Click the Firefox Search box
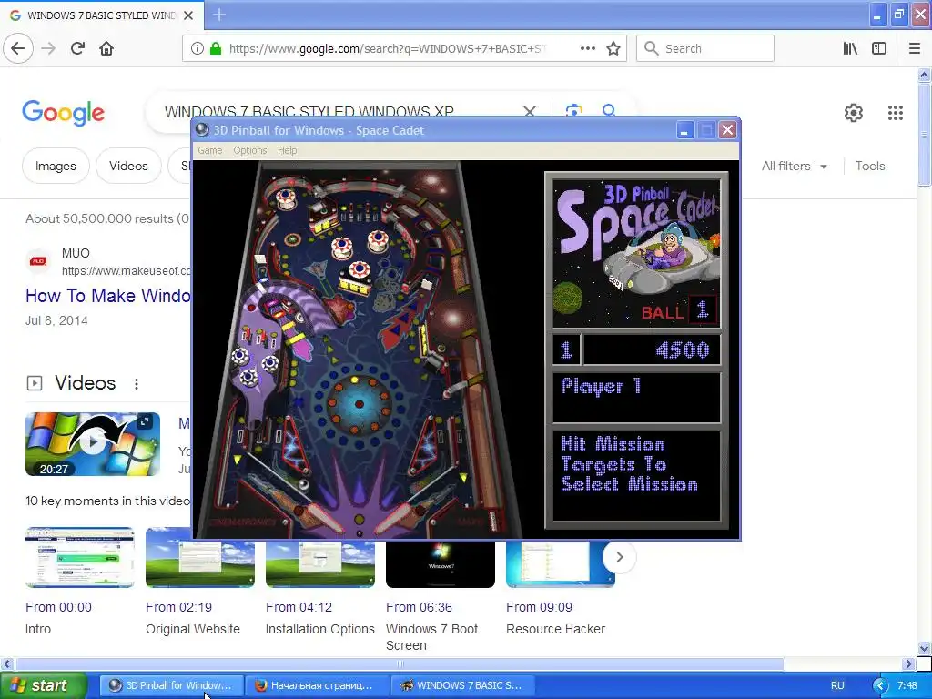This screenshot has height=699, width=932. pos(705,48)
